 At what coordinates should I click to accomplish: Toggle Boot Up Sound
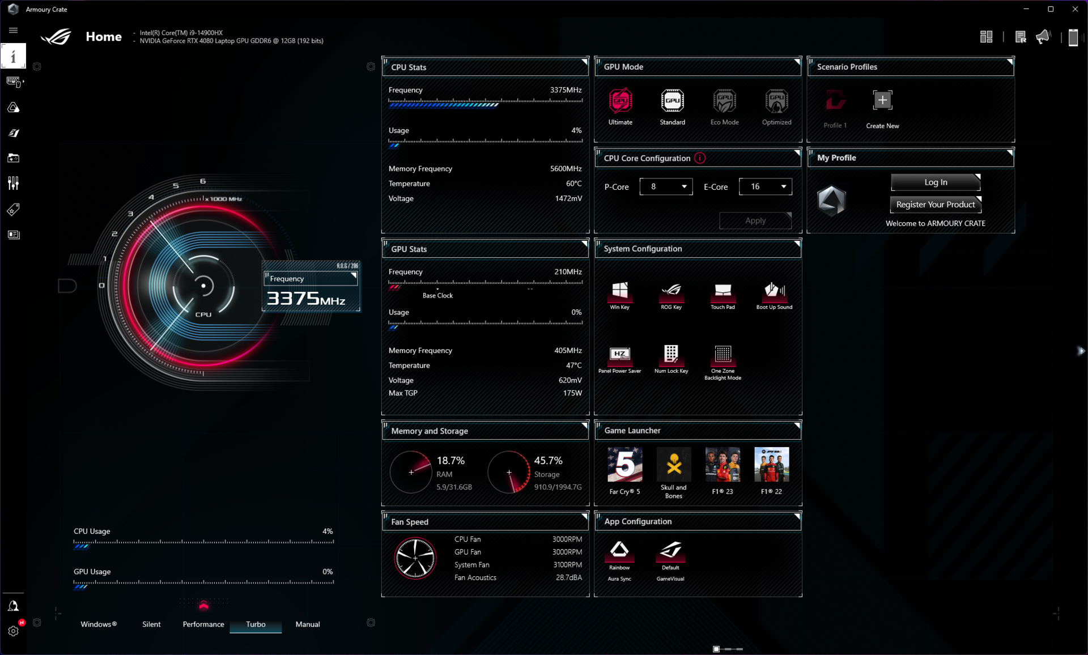click(774, 291)
